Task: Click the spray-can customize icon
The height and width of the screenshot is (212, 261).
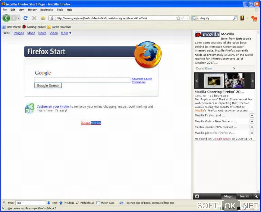Action: 29,108
